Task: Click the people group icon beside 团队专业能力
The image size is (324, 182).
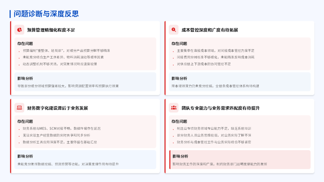Action: click(x=174, y=108)
